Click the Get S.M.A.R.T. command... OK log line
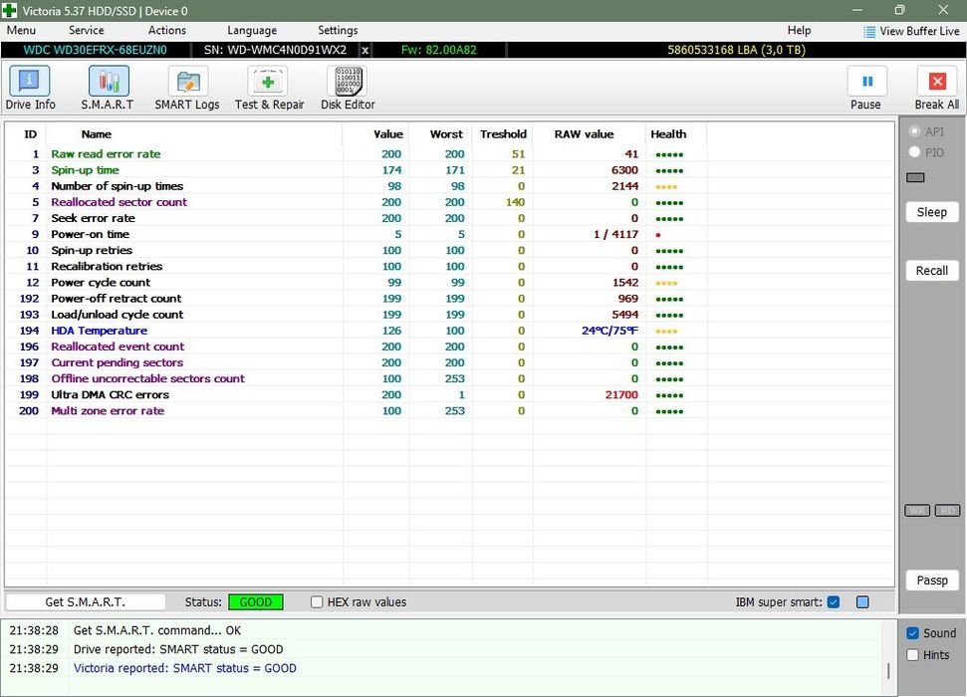967x697 pixels. pyautogui.click(x=156, y=630)
